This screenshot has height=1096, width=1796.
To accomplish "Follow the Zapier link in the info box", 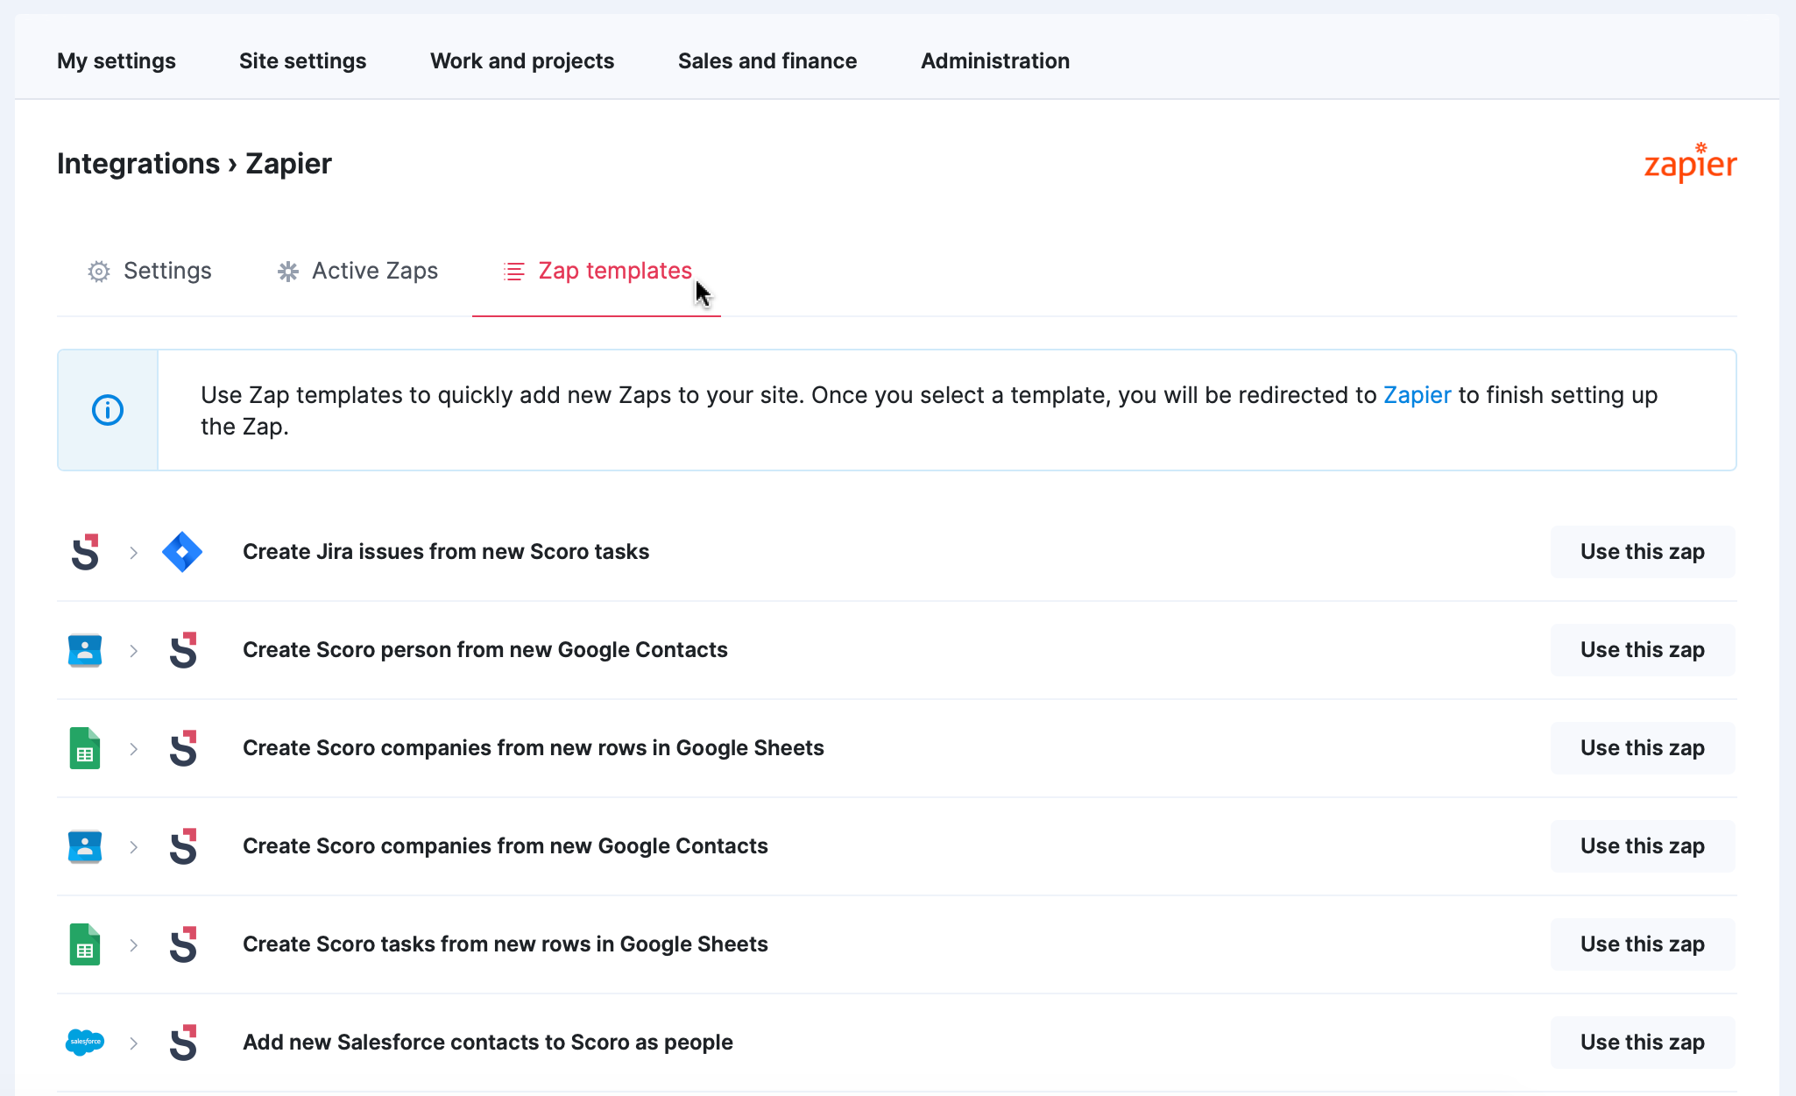I will (x=1417, y=395).
